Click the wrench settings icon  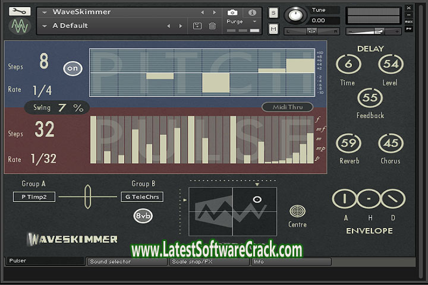pos(20,11)
